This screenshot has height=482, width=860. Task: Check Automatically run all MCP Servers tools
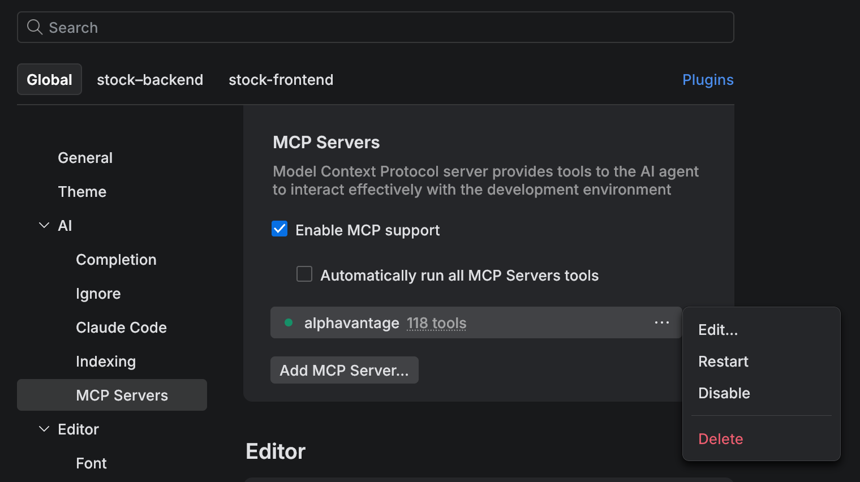coord(304,274)
